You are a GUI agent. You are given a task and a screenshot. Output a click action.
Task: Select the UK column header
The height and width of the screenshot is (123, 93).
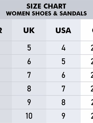click(x=29, y=30)
